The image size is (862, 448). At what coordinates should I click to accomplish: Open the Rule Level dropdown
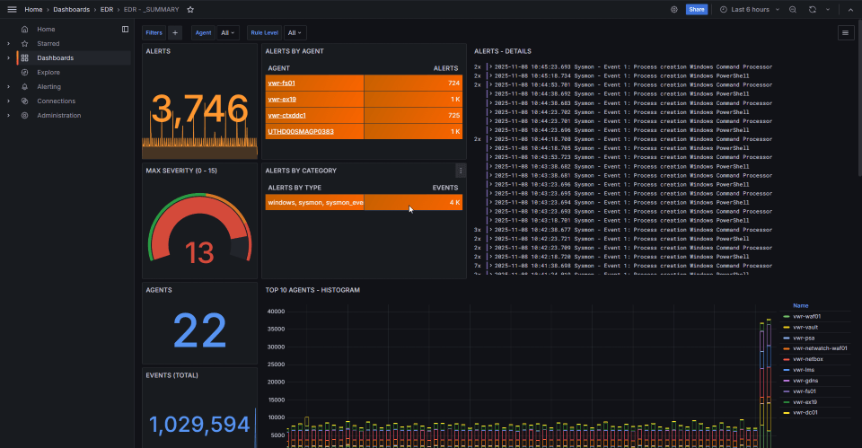[x=295, y=32]
